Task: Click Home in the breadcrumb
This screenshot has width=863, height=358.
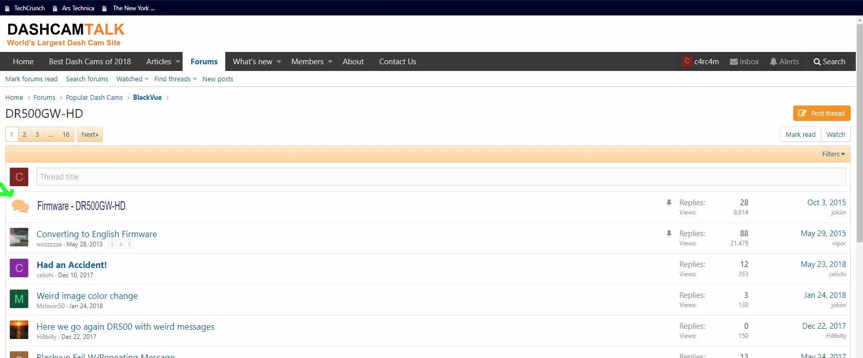Action: click(x=14, y=98)
